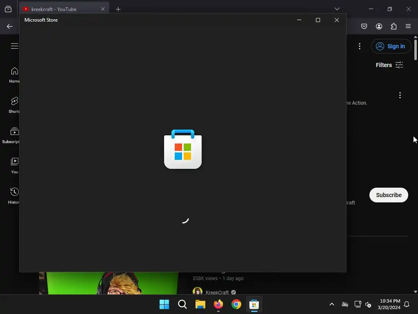Open network display tray icon
Viewport: 418px width, 314px height.
[358, 304]
